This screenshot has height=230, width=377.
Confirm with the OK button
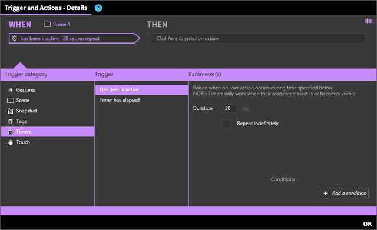[367, 224]
